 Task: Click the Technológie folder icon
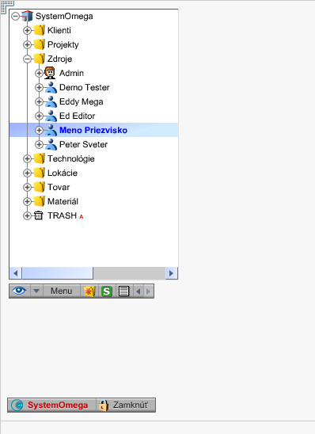pyautogui.click(x=39, y=158)
